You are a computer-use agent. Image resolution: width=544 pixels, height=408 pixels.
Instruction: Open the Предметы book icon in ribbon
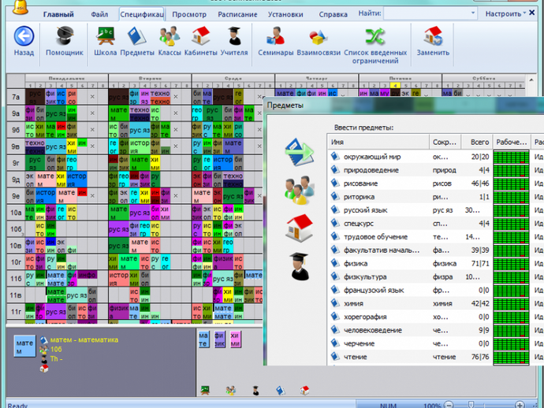pos(137,36)
